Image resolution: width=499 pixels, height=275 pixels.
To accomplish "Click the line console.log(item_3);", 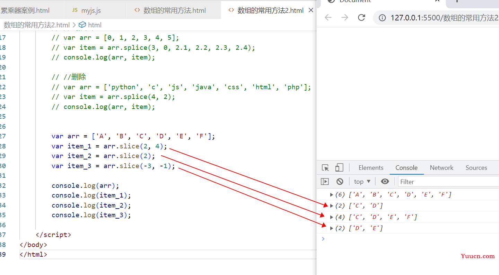I will (91, 215).
